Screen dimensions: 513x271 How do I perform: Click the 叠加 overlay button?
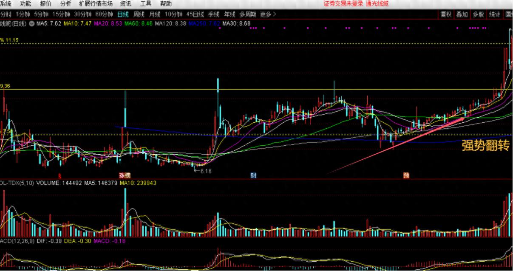(462, 14)
